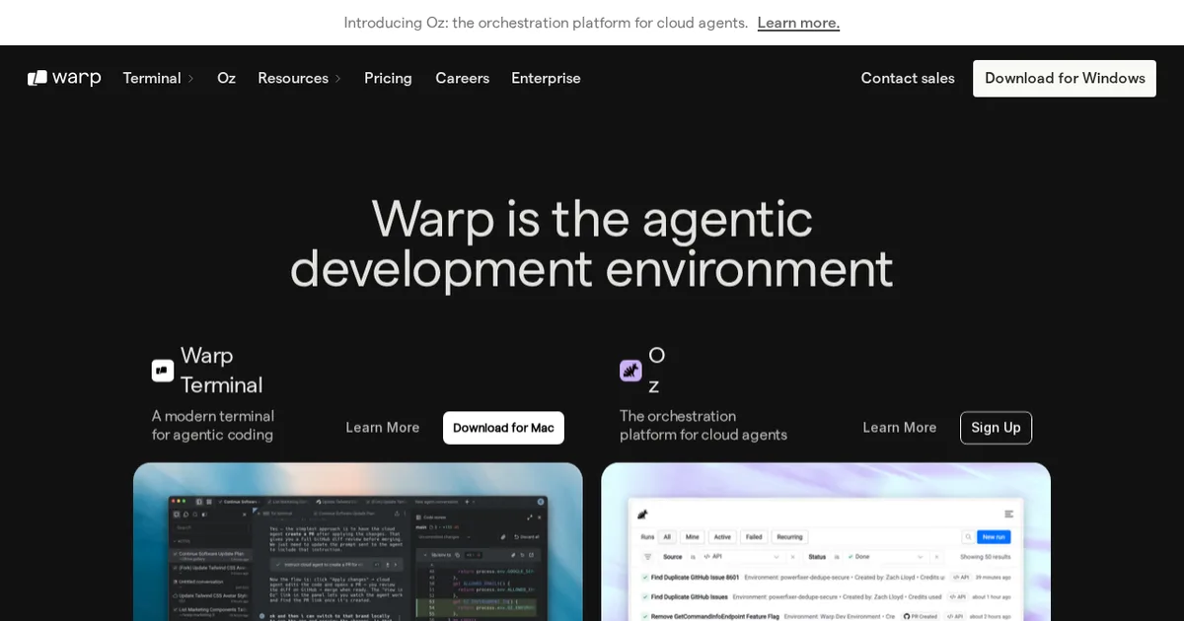
Task: Select the Failed runs tab in Oz preview
Action: pyautogui.click(x=754, y=537)
